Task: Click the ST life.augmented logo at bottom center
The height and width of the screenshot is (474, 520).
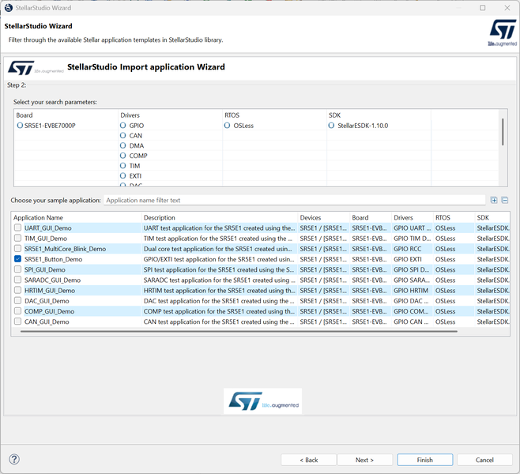Action: tap(263, 401)
